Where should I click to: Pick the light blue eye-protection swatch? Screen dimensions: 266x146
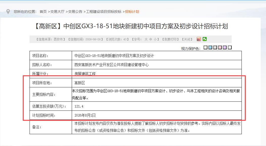point(210,47)
